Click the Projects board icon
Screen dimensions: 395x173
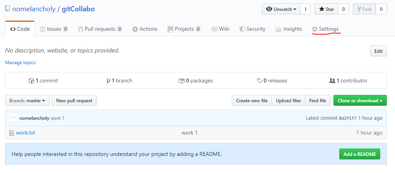pyautogui.click(x=170, y=29)
